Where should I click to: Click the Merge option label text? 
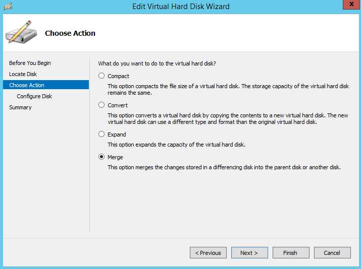115,157
